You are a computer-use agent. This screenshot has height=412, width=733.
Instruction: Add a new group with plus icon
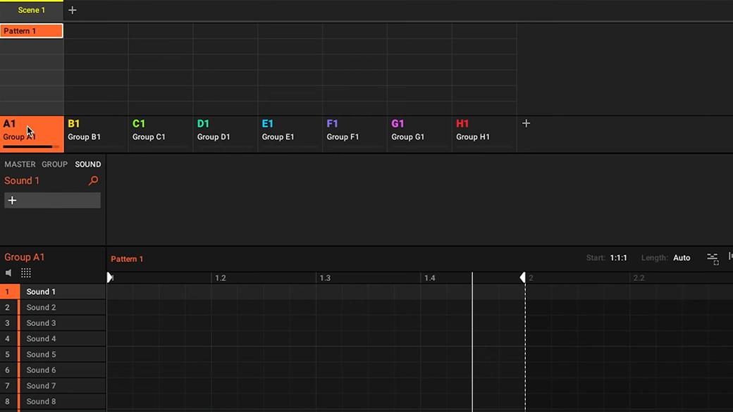526,123
